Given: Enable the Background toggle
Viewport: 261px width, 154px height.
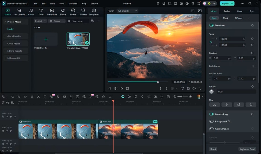Looking at the screenshot, I should (211, 121).
